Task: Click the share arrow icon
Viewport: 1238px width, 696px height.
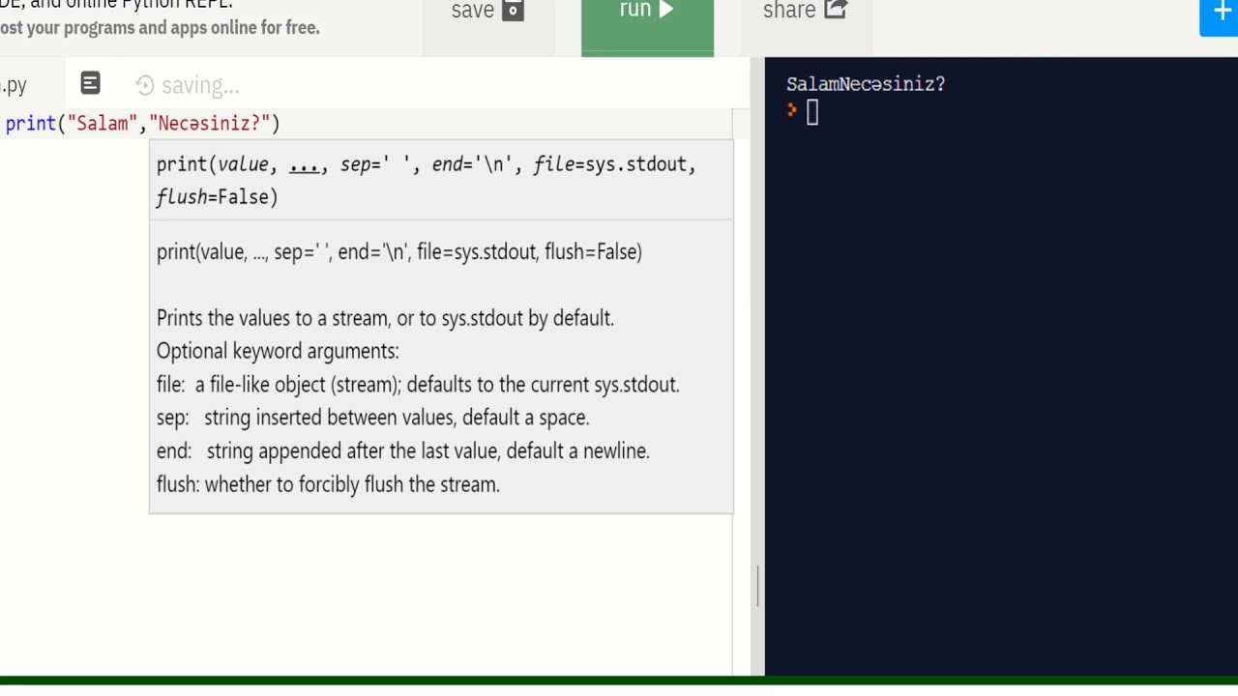Action: point(836,11)
